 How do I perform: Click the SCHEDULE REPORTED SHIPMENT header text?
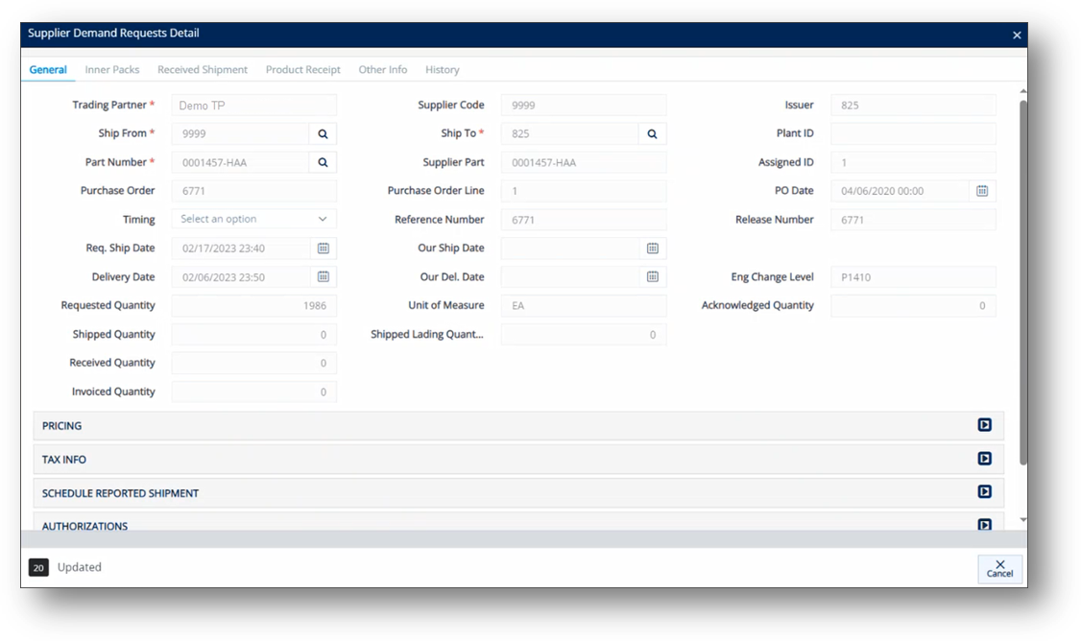coord(121,493)
